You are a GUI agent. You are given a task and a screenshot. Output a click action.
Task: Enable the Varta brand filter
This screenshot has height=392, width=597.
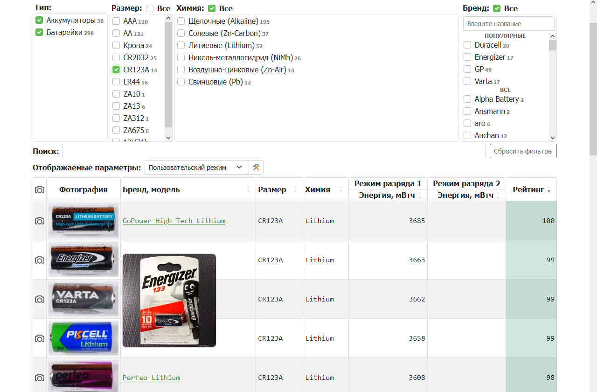(x=467, y=82)
